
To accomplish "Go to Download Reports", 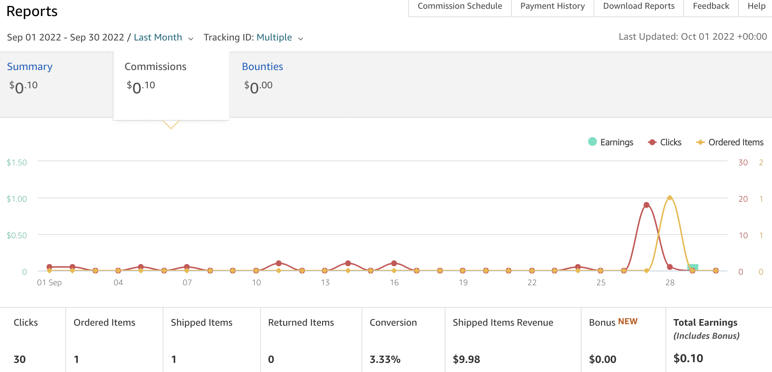I will pos(638,6).
